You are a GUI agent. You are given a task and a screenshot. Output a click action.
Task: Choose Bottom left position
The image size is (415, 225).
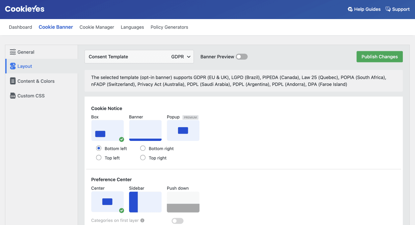[99, 148]
